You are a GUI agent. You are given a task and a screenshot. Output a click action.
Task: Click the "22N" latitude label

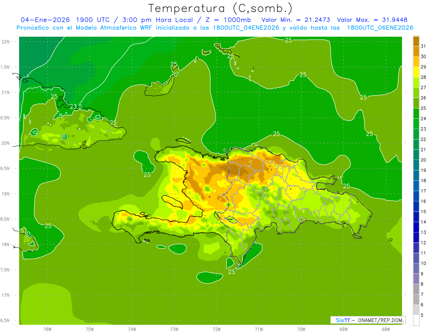(5, 42)
